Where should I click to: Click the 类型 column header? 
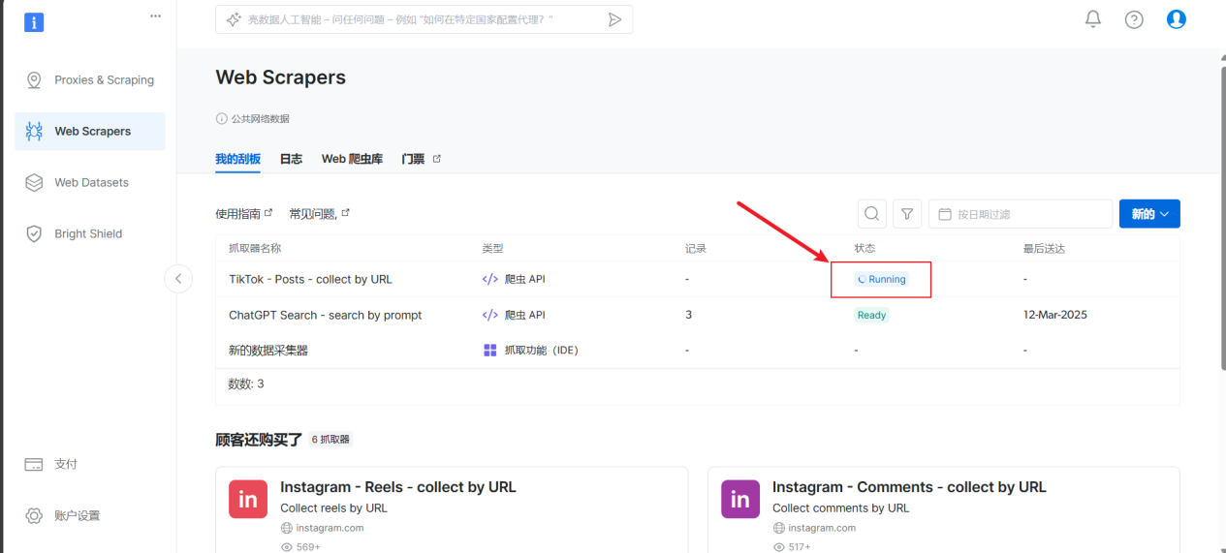click(x=492, y=248)
